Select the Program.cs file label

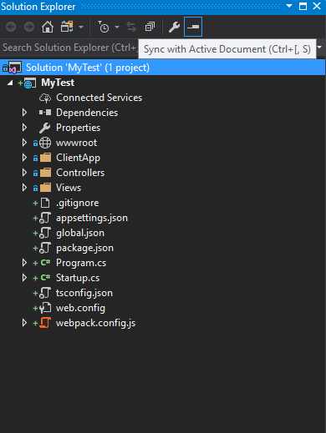pos(81,263)
